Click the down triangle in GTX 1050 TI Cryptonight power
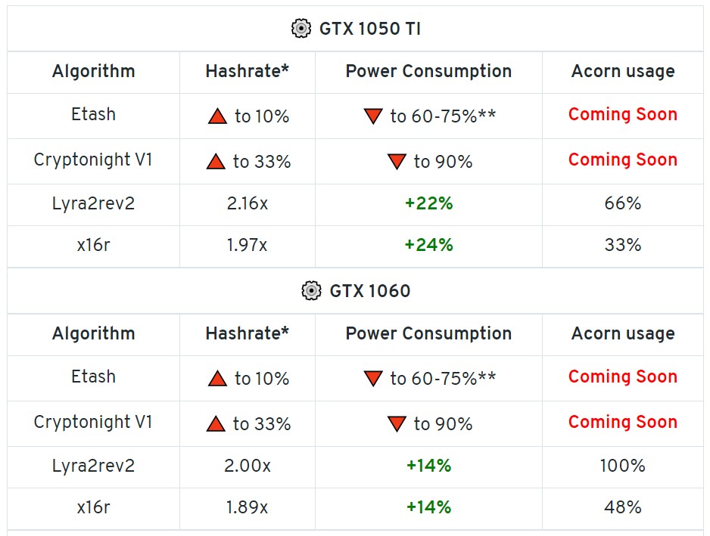The width and height of the screenshot is (710, 536). (x=397, y=162)
